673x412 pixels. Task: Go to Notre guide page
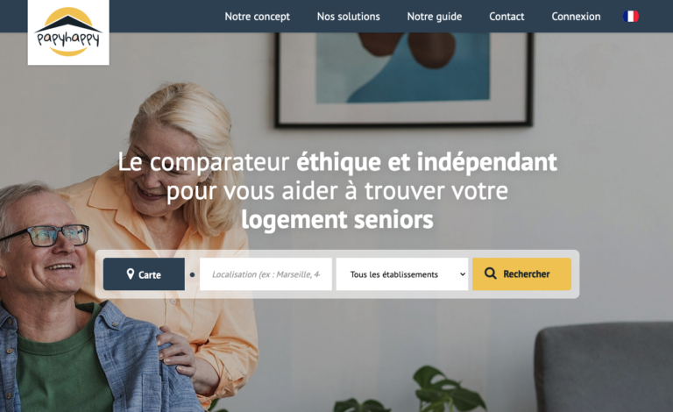435,17
